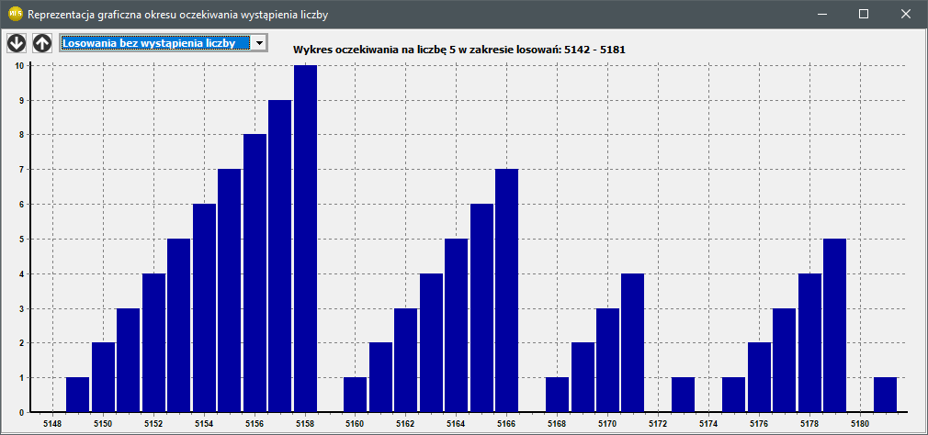This screenshot has width=928, height=435.
Task: Click x-axis label 5174
Action: point(708,423)
